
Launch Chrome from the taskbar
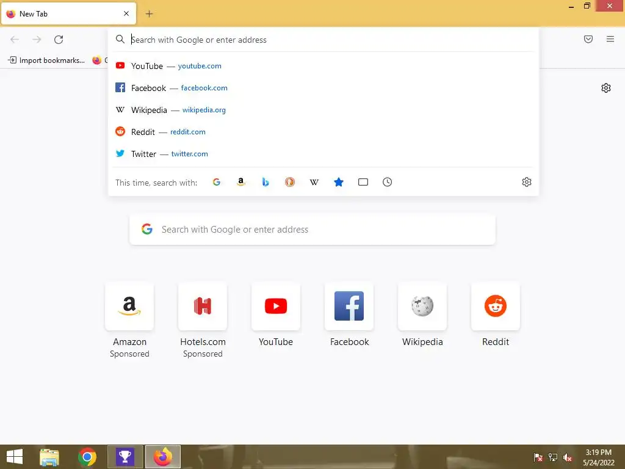coord(87,457)
